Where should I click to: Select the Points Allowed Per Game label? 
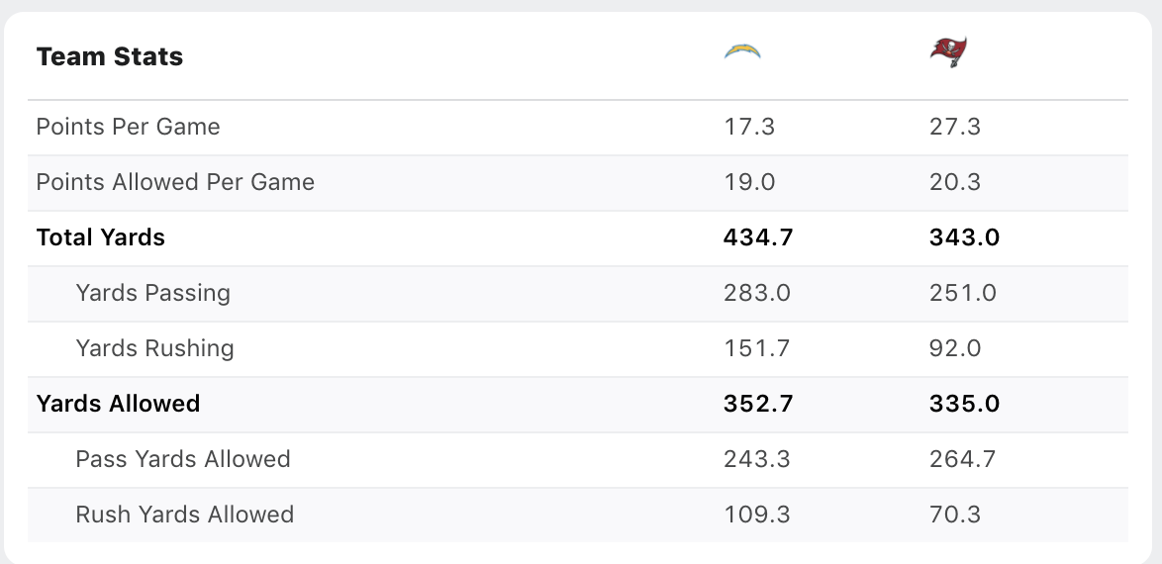pos(175,182)
